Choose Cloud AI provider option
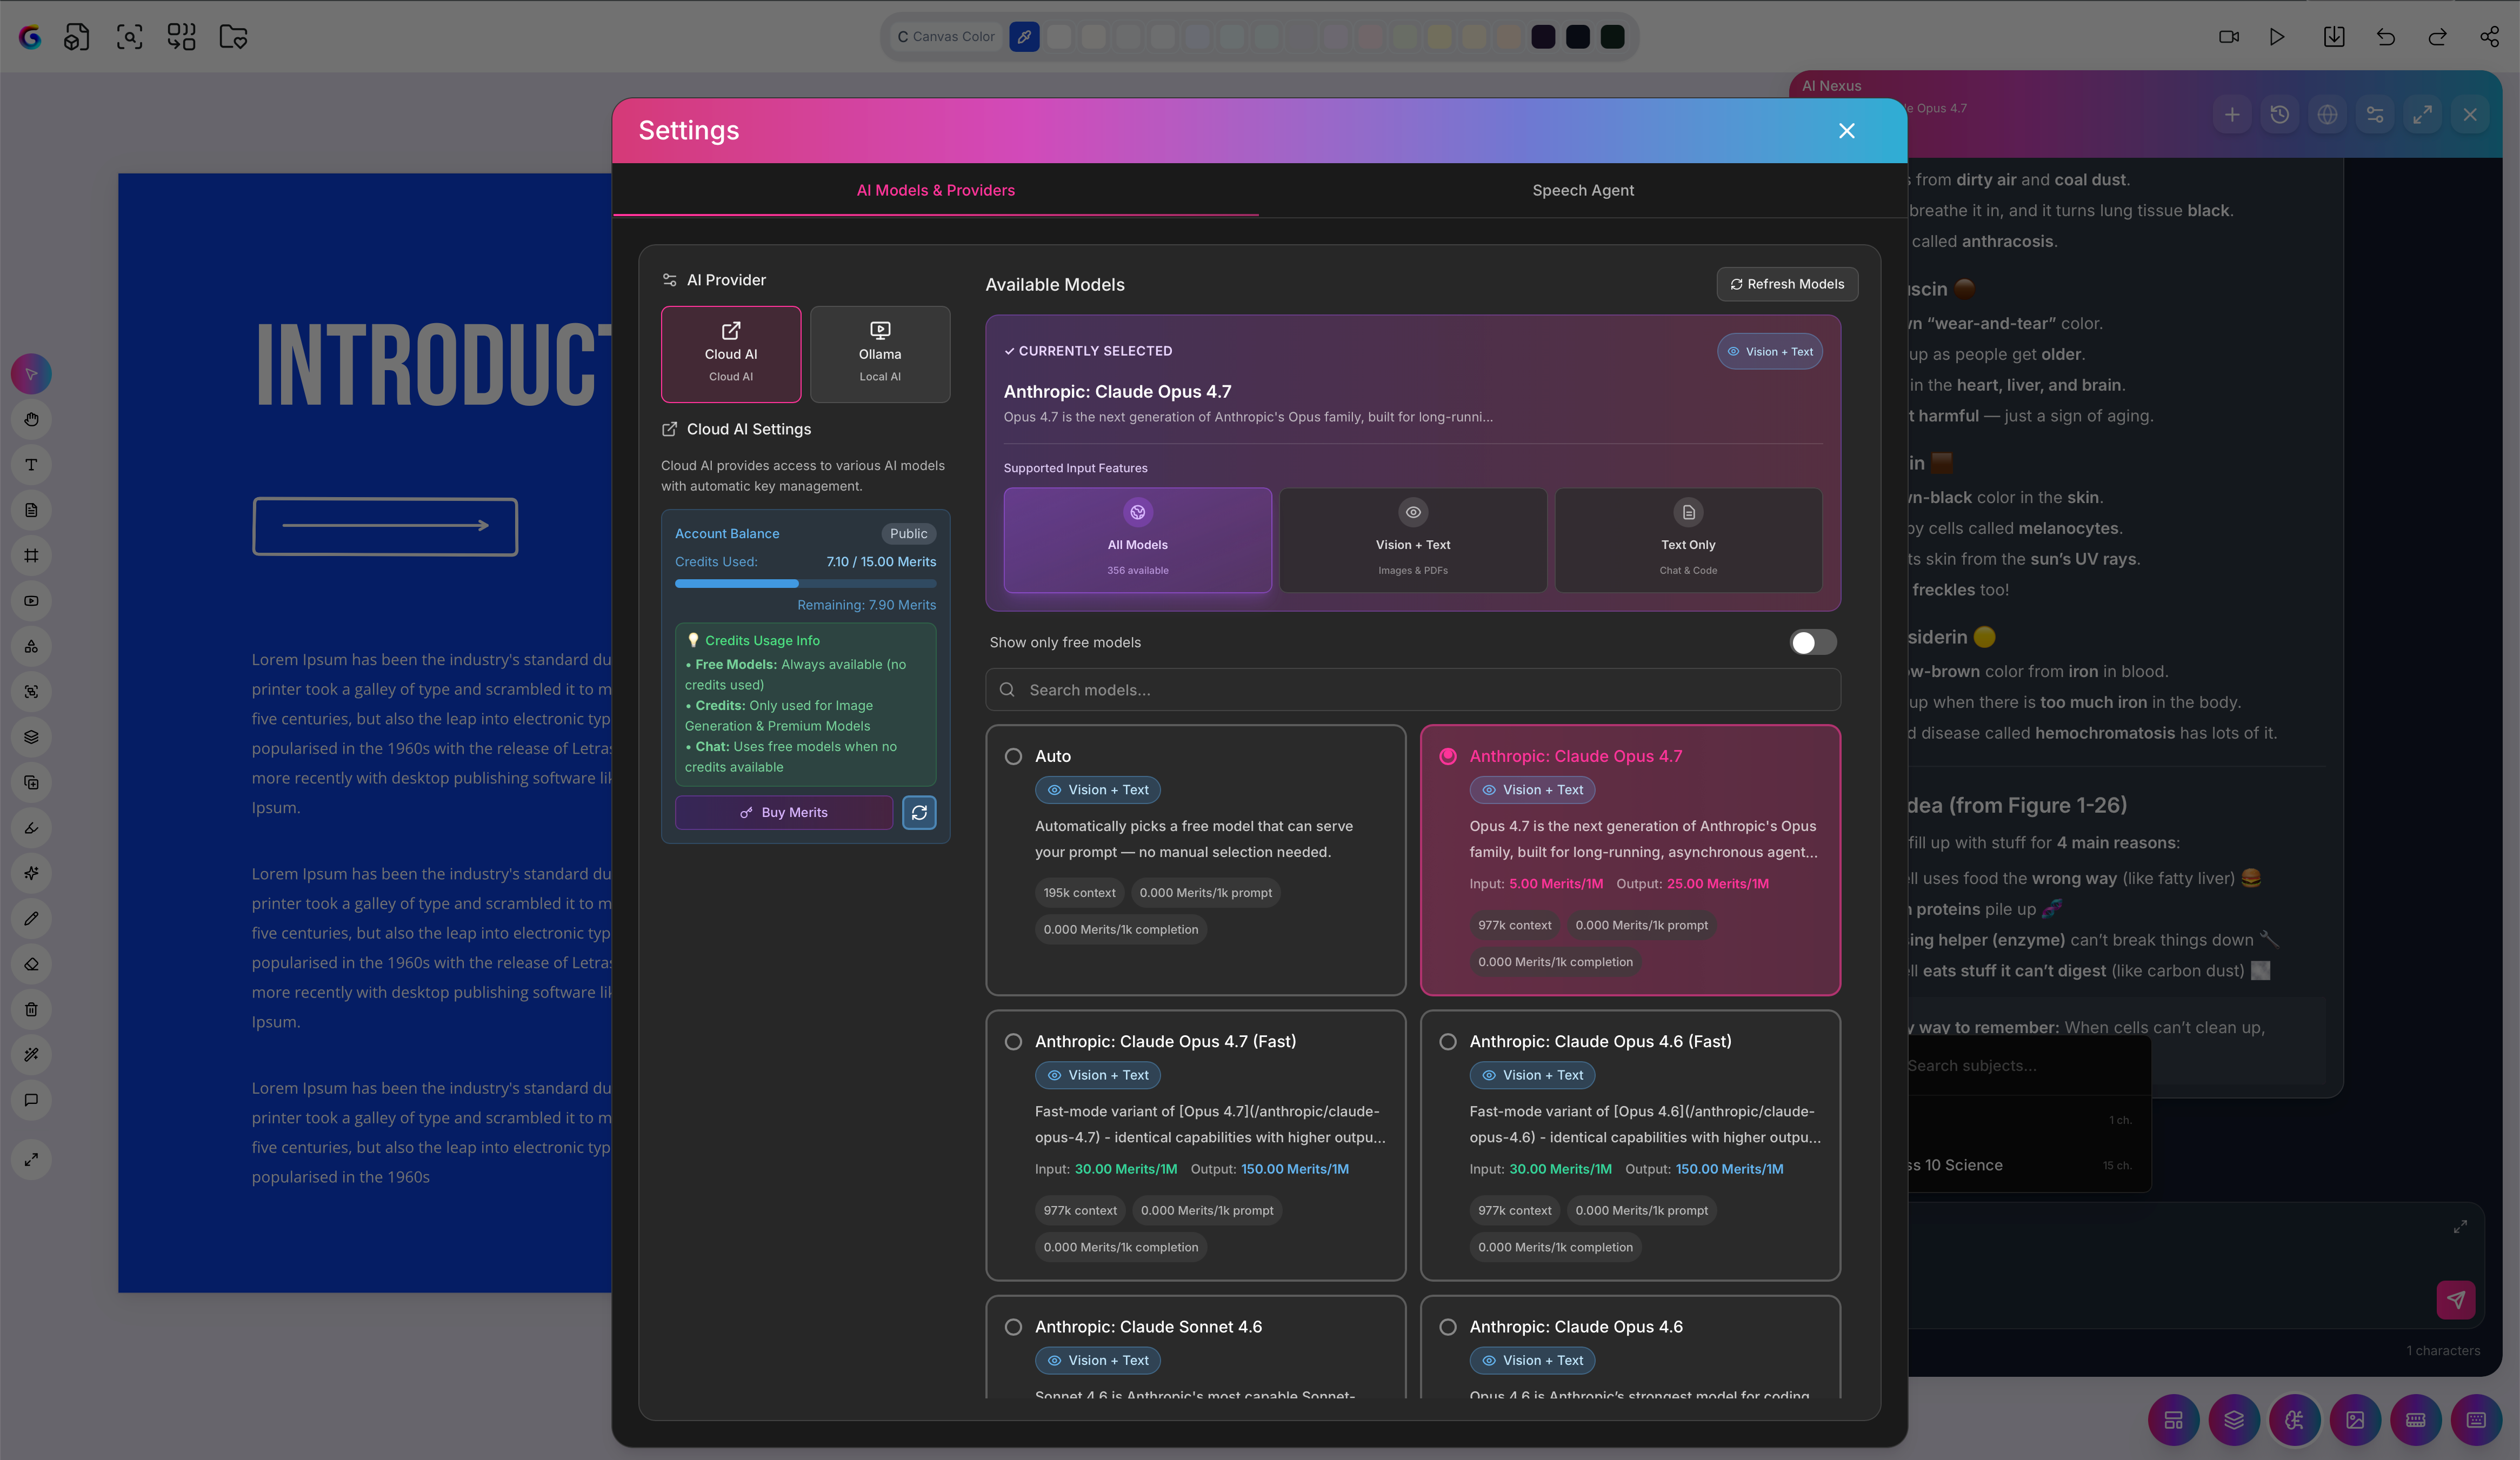 coord(731,354)
